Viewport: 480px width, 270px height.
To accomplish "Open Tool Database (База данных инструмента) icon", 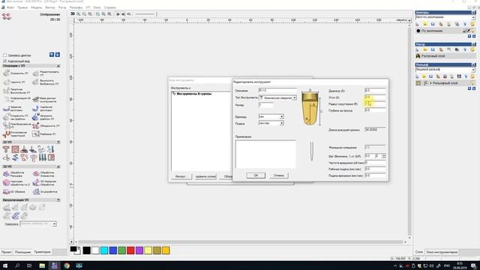I will tap(36, 100).
